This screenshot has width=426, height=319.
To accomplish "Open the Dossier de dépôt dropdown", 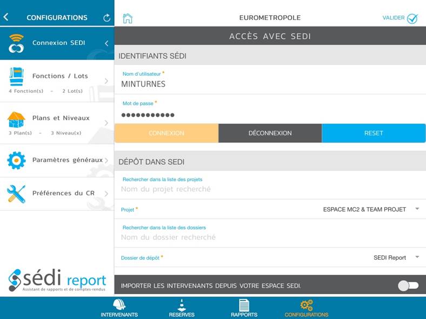I will tap(417, 257).
